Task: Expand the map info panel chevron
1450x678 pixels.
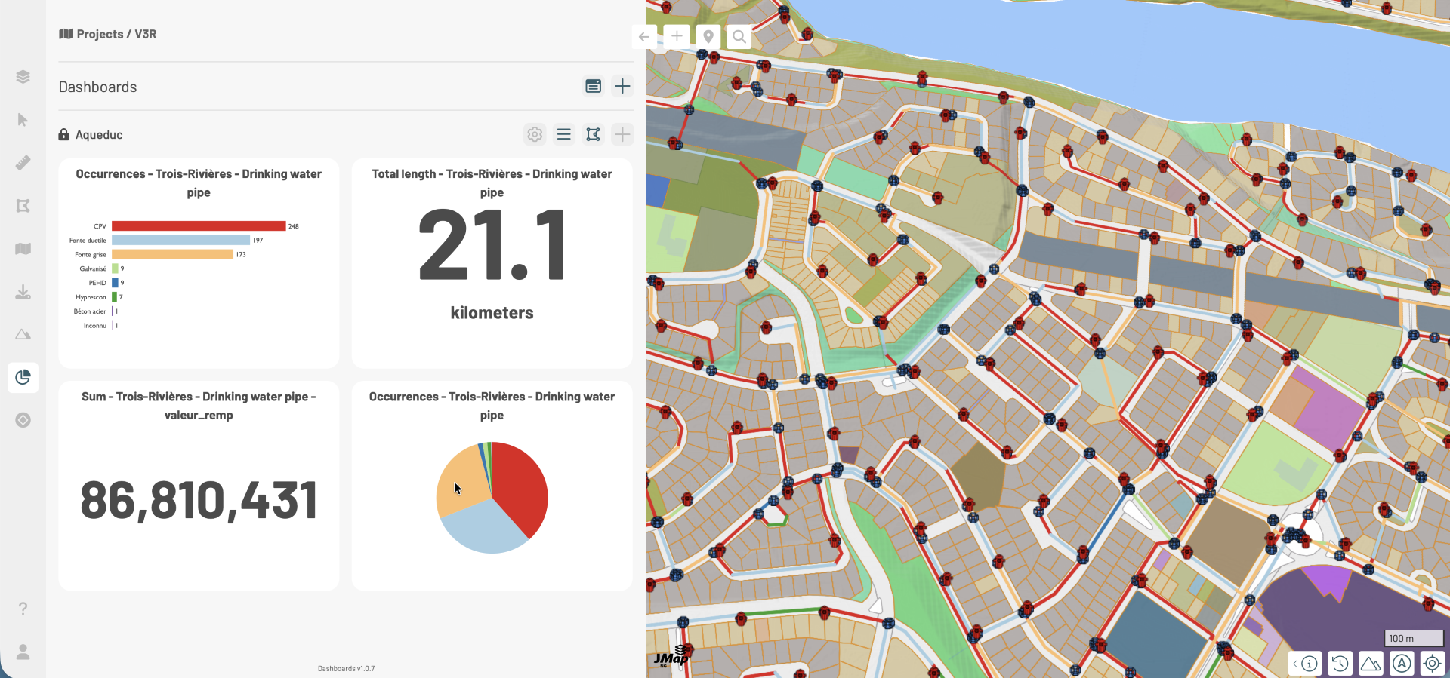Action: 1296,664
